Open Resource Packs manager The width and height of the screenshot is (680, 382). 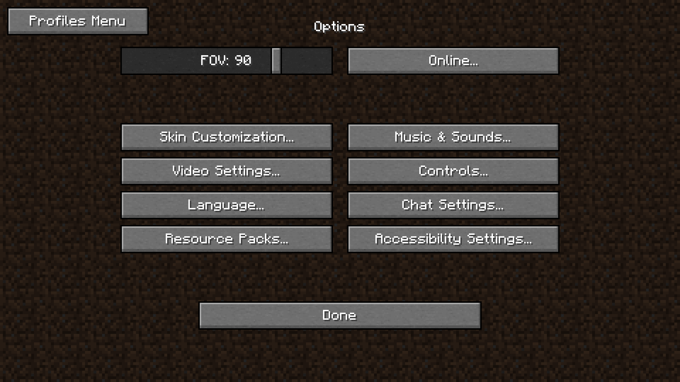pos(227,239)
